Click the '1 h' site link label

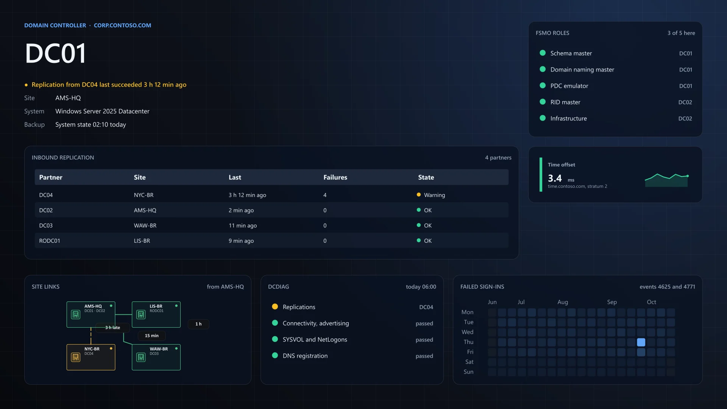(198, 324)
